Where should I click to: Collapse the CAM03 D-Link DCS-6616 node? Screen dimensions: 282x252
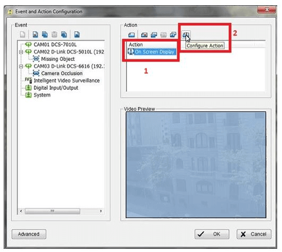click(21, 66)
